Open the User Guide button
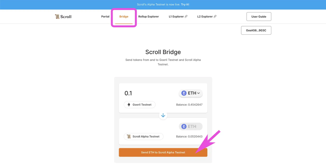This screenshot has height=164, width=326. (259, 17)
